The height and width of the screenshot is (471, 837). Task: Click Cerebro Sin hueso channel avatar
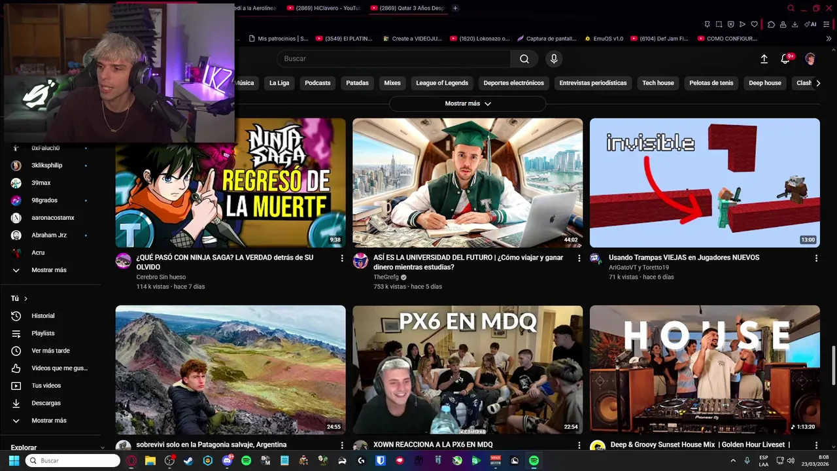pyautogui.click(x=124, y=261)
